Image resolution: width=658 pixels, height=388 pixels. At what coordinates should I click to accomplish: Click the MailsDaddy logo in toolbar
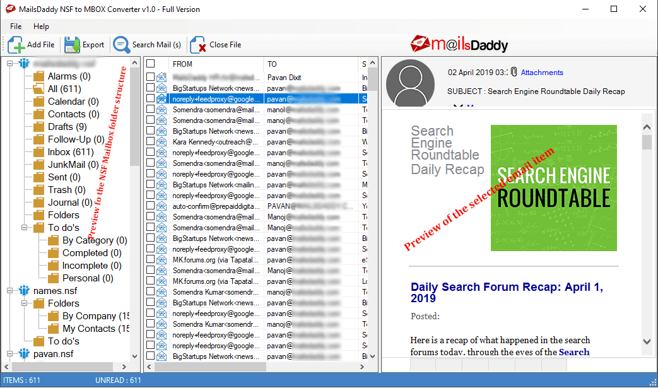459,44
